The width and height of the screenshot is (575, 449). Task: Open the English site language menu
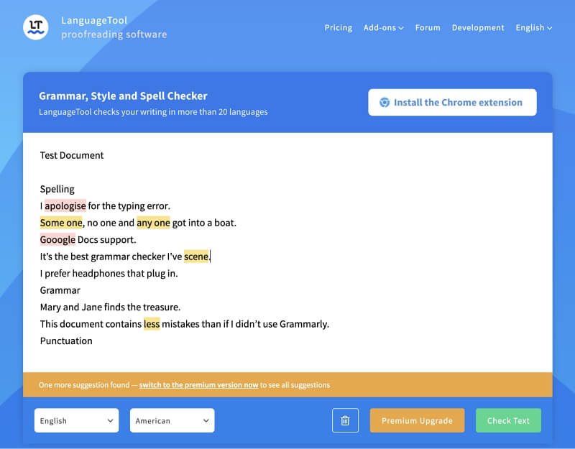(x=533, y=28)
